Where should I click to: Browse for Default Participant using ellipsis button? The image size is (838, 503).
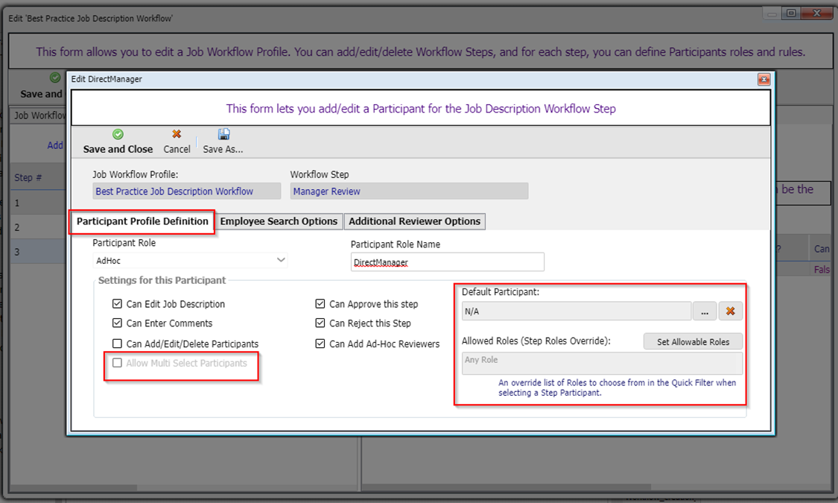point(704,311)
